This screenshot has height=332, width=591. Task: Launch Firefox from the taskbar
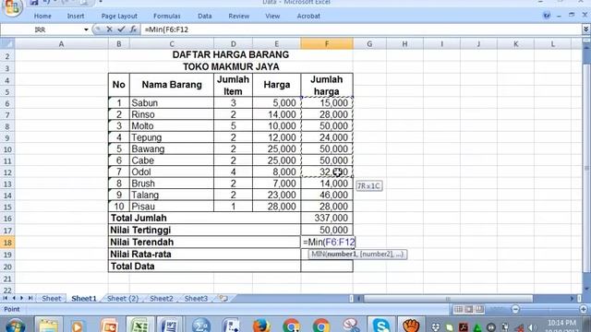tap(261, 326)
